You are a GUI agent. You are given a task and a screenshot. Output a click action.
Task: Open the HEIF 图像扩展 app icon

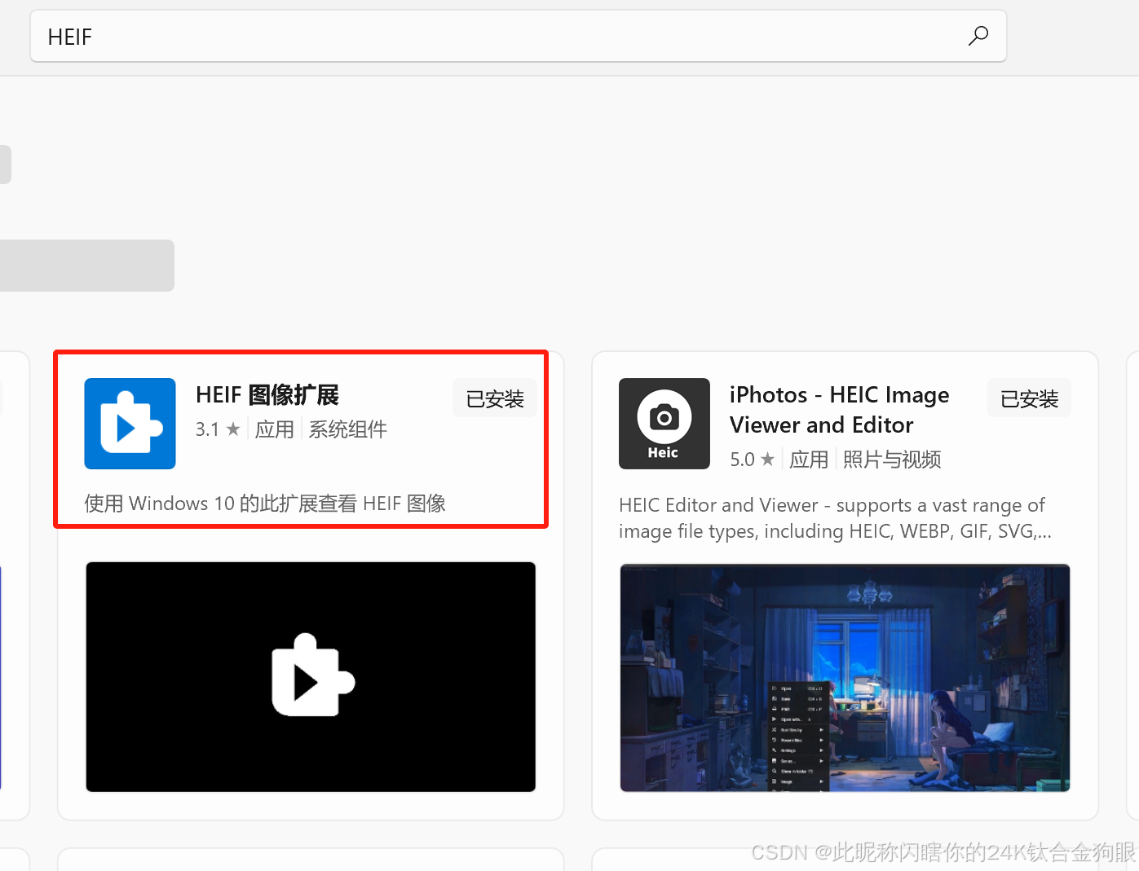130,424
